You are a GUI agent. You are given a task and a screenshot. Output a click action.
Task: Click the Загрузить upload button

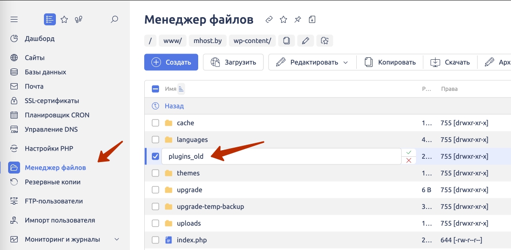point(233,62)
